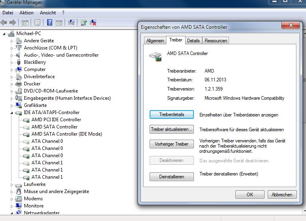Collapse the Michael-PC root node
The height and width of the screenshot is (221, 306).
tap(4, 34)
